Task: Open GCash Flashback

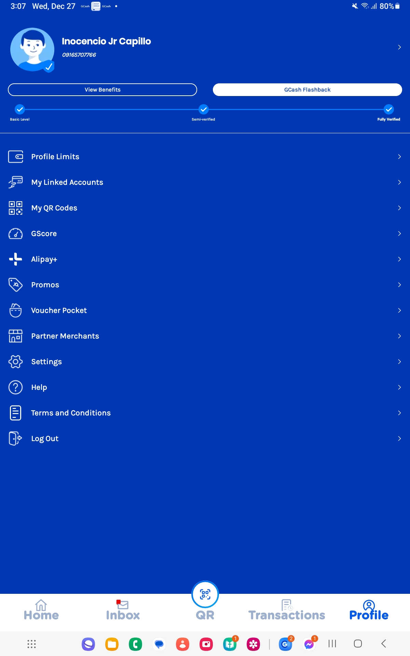Action: coord(307,90)
